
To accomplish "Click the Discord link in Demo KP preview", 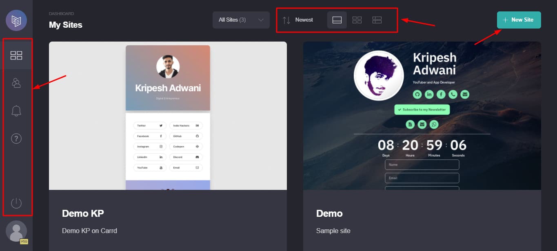I will click(186, 157).
